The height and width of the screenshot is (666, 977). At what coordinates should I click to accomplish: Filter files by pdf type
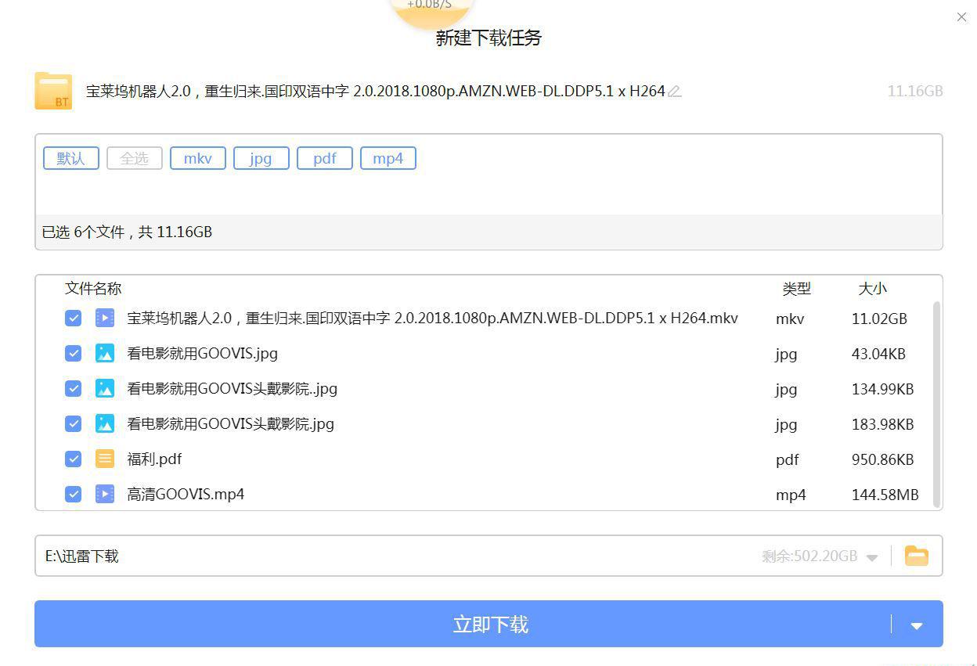pos(325,158)
